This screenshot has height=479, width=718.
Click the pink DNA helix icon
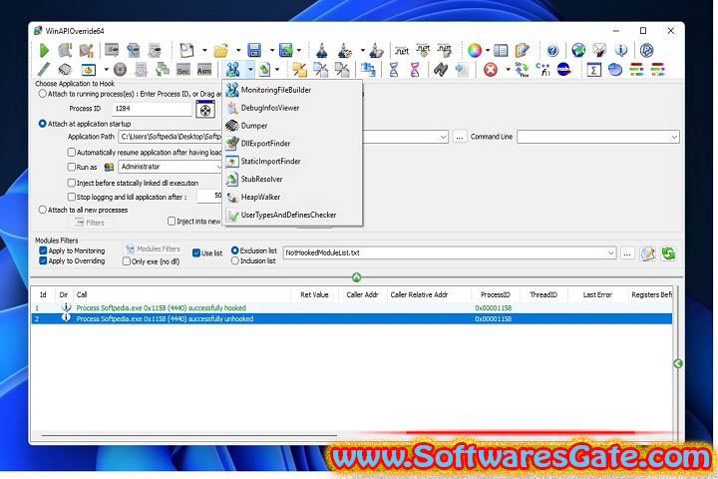point(415,70)
